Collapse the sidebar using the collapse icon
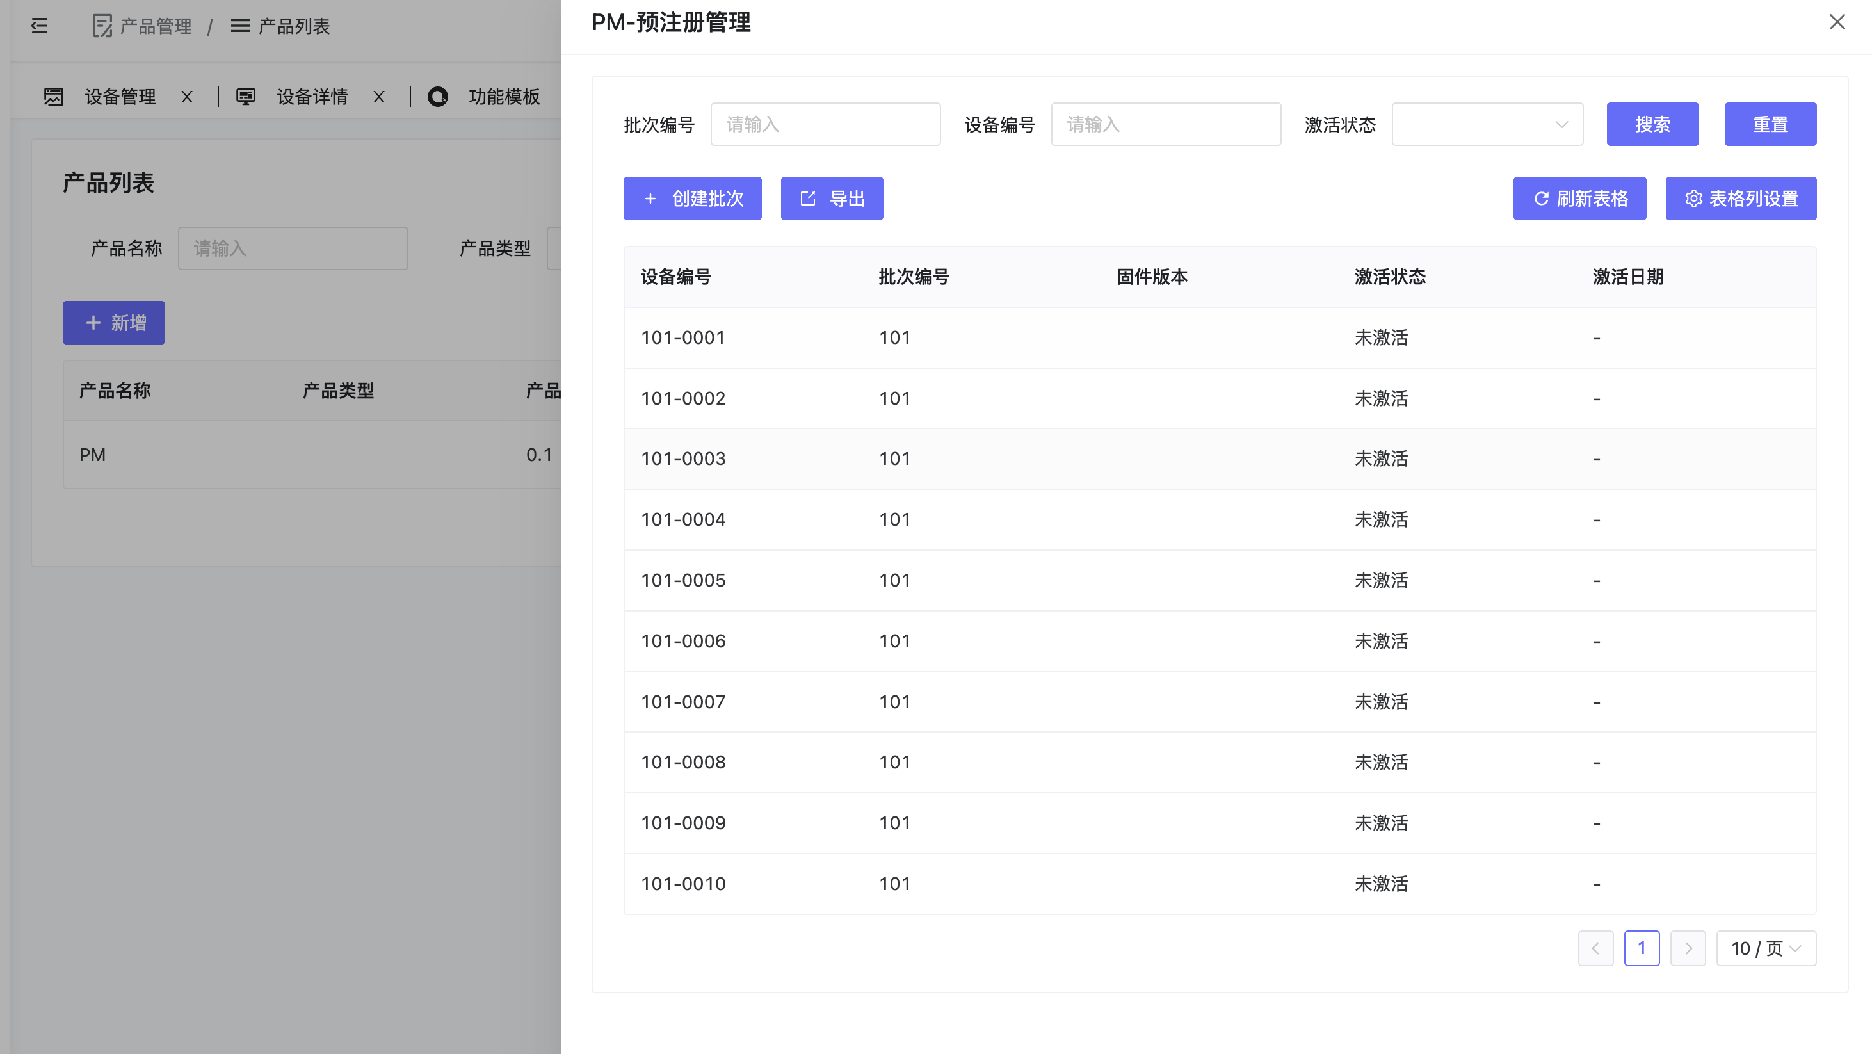The image size is (1872, 1054). coord(38,26)
